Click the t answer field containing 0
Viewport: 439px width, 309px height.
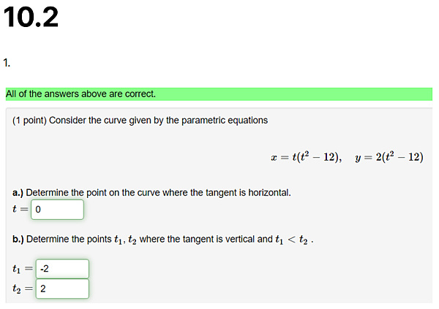[57, 210]
